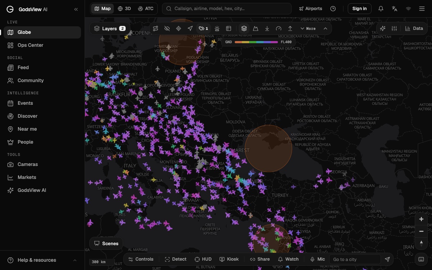
Task: Toggle HUD in bottom toolbar
Action: tap(203, 259)
